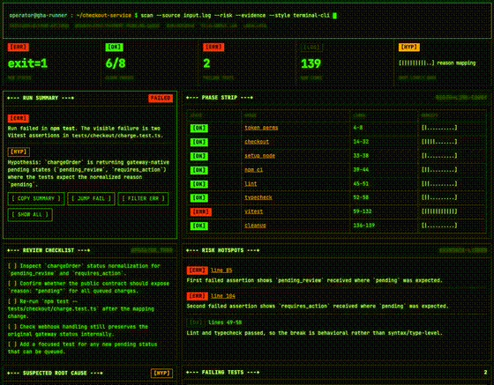Click the terminal command prompt line
494x385 pixels.
(173, 15)
